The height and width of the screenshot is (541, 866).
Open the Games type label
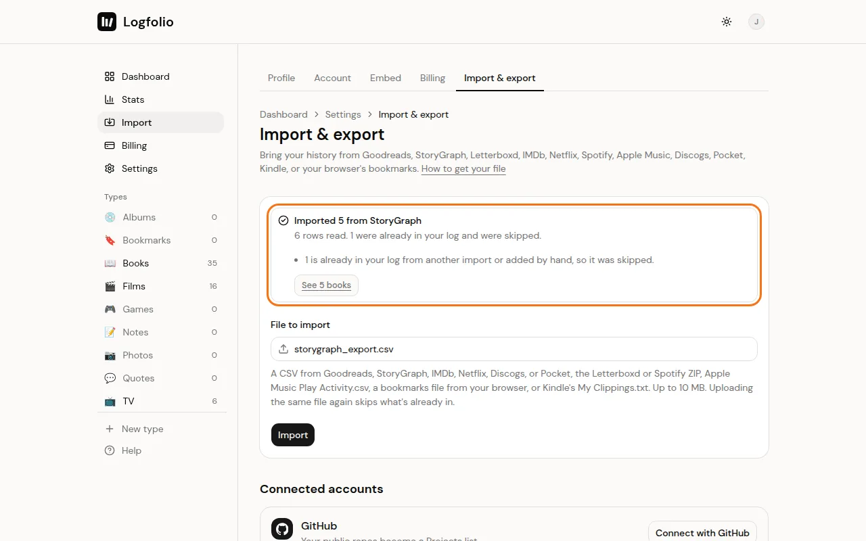138,309
